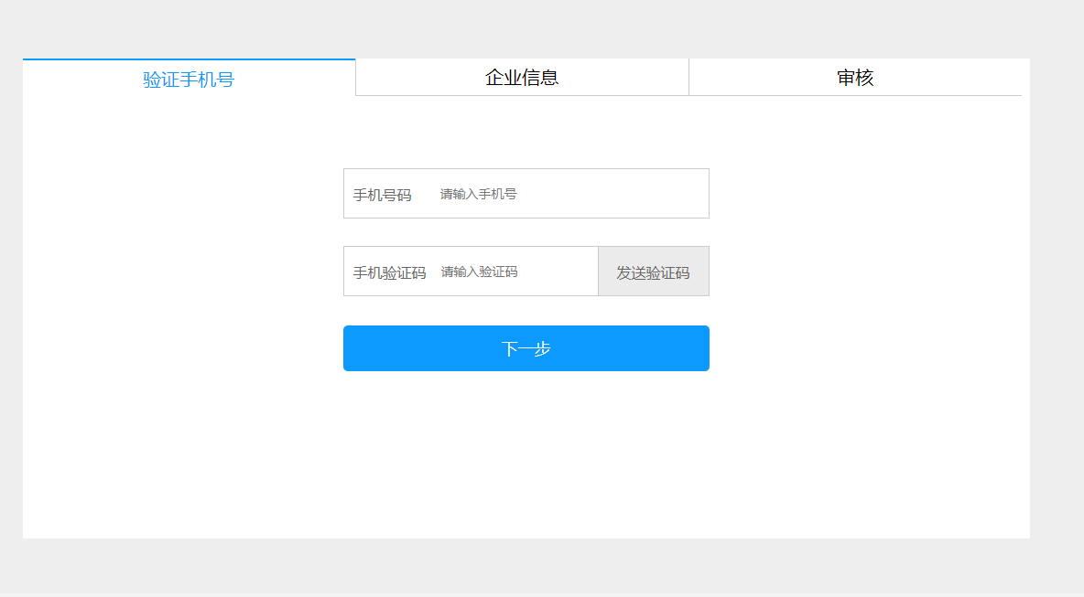Click the 请输入手机号 placeholder text
The width and height of the screenshot is (1084, 597).
tap(478, 194)
